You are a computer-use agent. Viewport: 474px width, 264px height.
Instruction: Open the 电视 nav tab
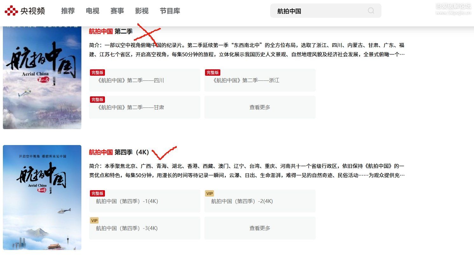tap(93, 11)
